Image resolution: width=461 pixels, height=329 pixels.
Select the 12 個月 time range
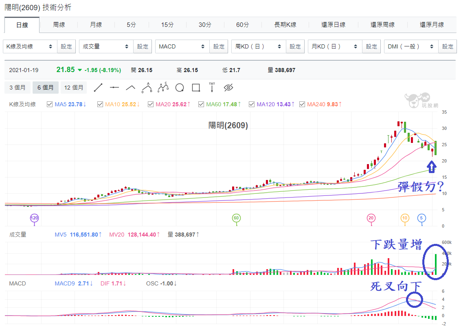click(74, 88)
